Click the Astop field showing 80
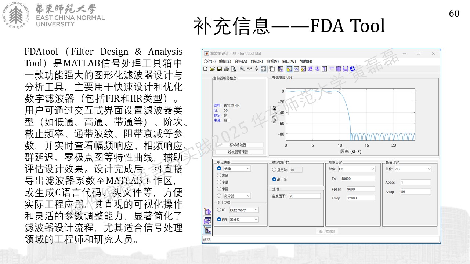This screenshot has width=470, height=264. (x=415, y=191)
